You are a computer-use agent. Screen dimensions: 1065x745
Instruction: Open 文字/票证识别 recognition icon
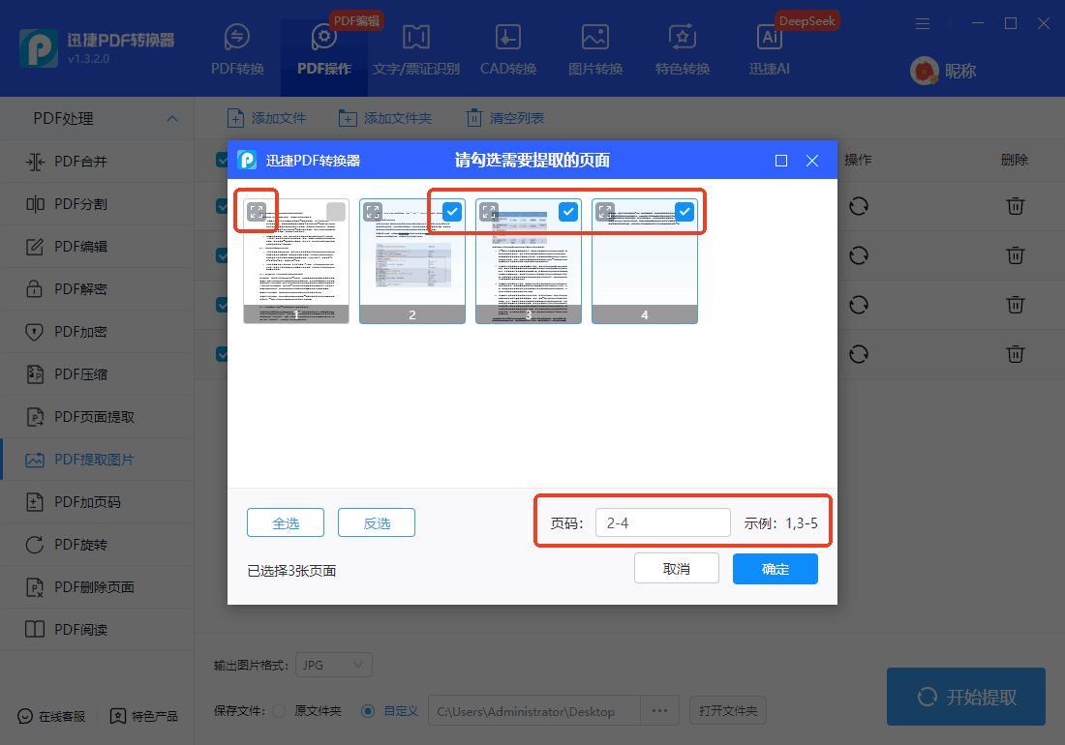416,37
